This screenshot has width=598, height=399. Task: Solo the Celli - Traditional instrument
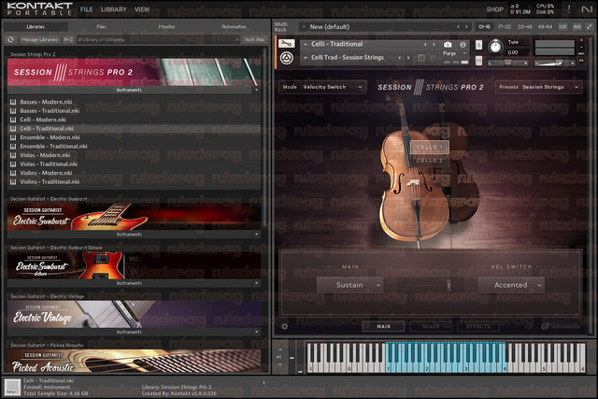[x=478, y=45]
